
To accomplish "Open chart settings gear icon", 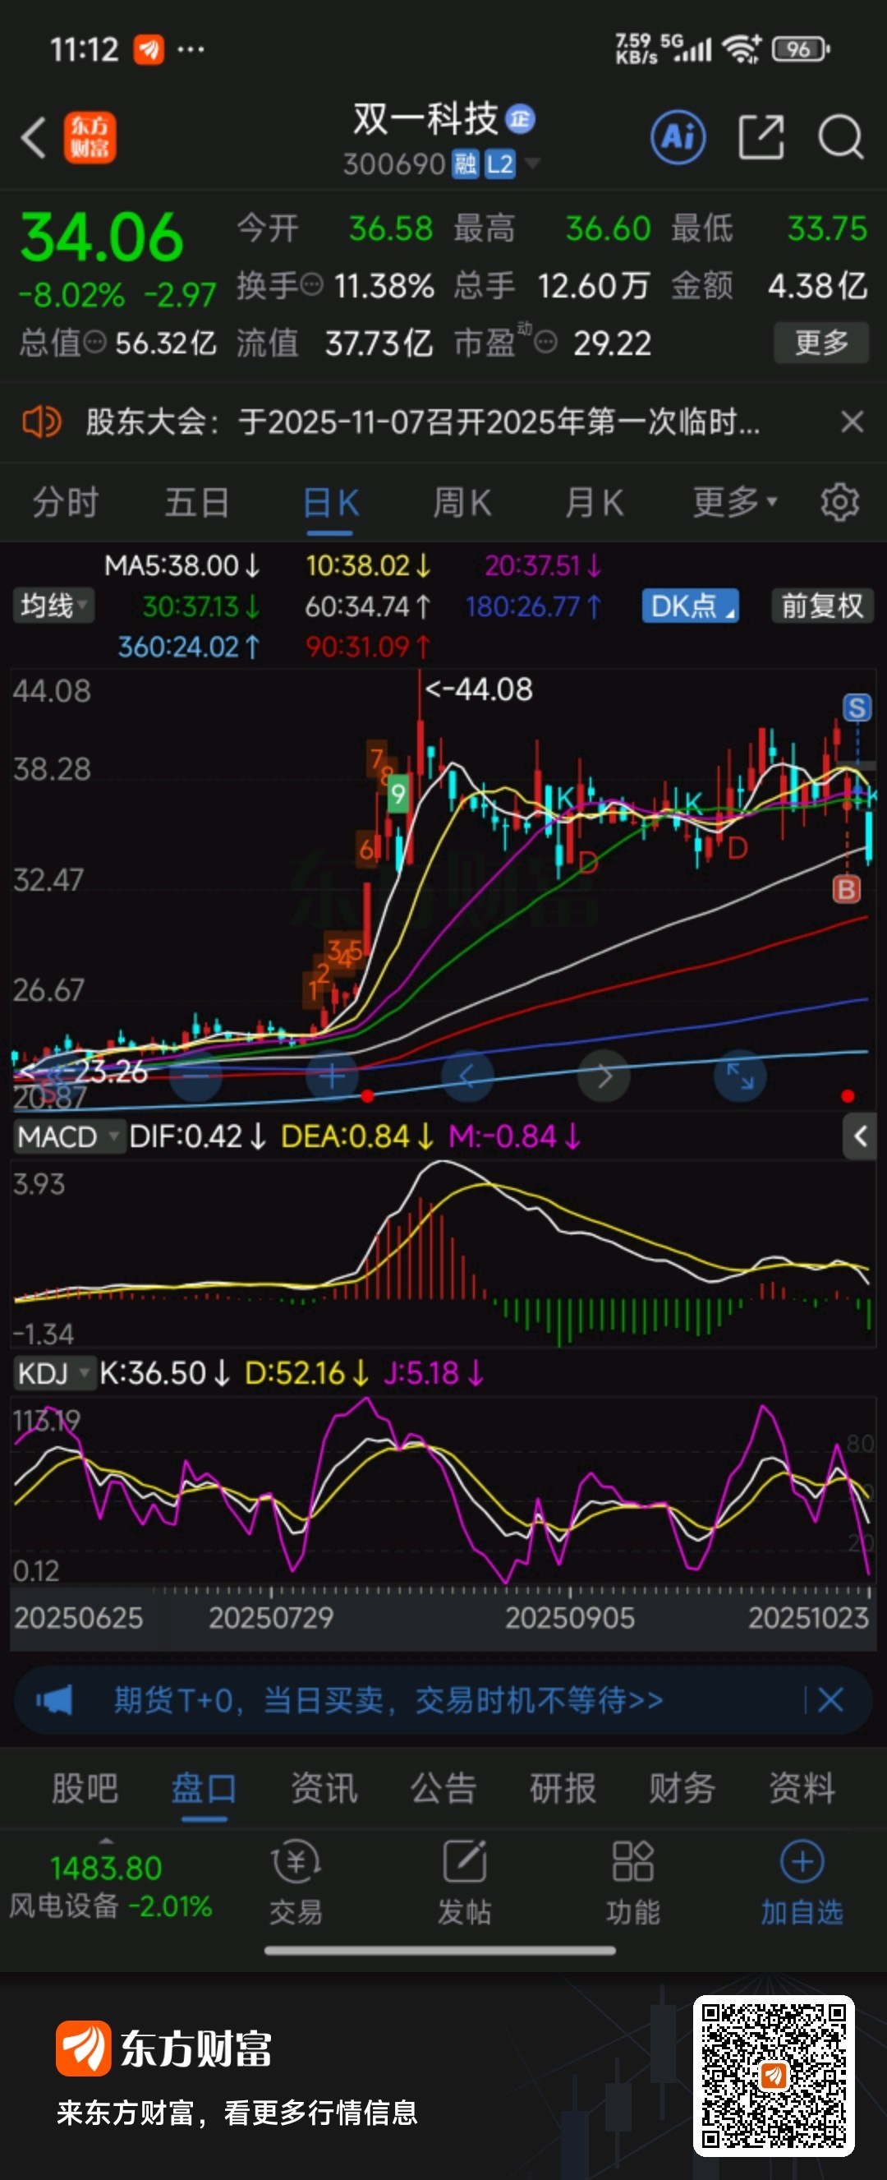I will [839, 503].
